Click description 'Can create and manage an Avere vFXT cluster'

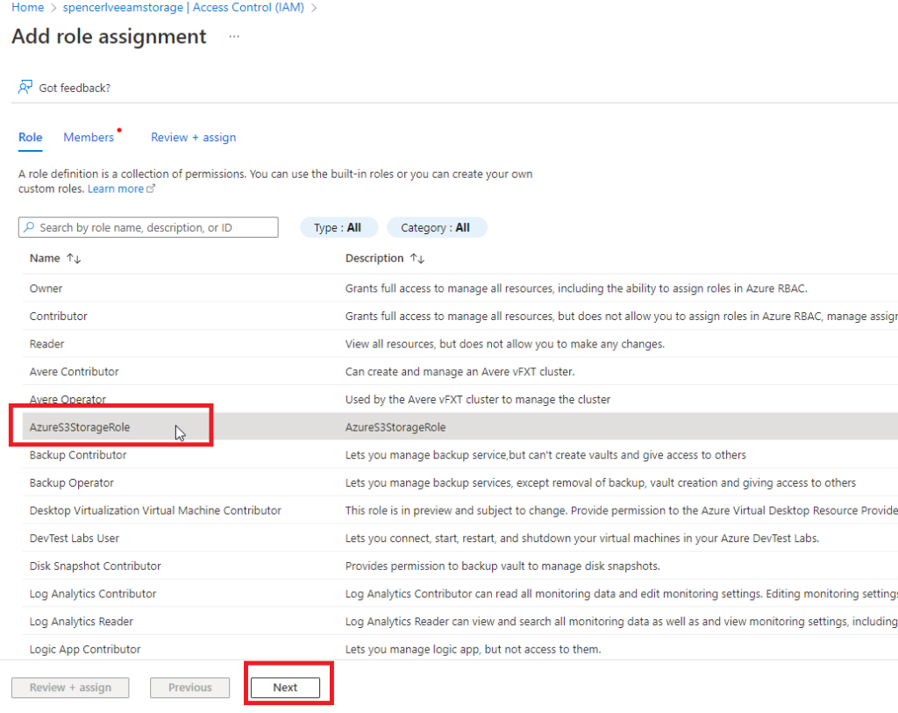[460, 372]
